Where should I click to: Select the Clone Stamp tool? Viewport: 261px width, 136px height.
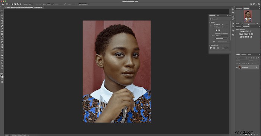(2, 39)
